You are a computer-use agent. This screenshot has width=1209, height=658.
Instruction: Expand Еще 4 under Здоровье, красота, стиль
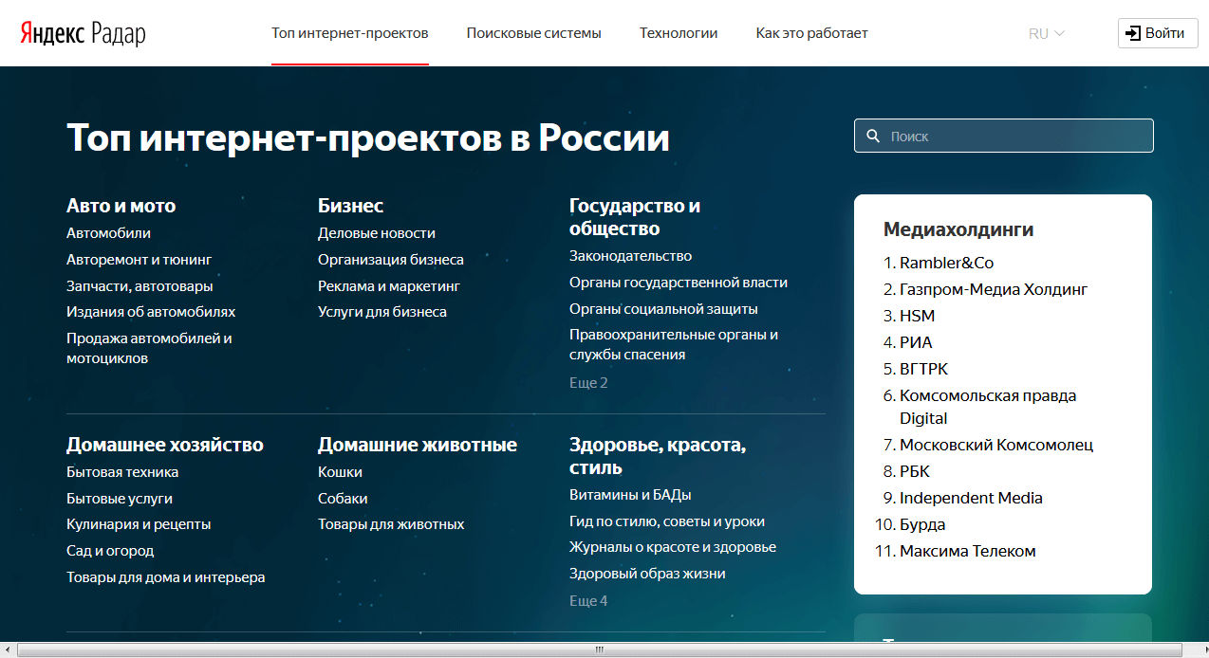tap(588, 601)
